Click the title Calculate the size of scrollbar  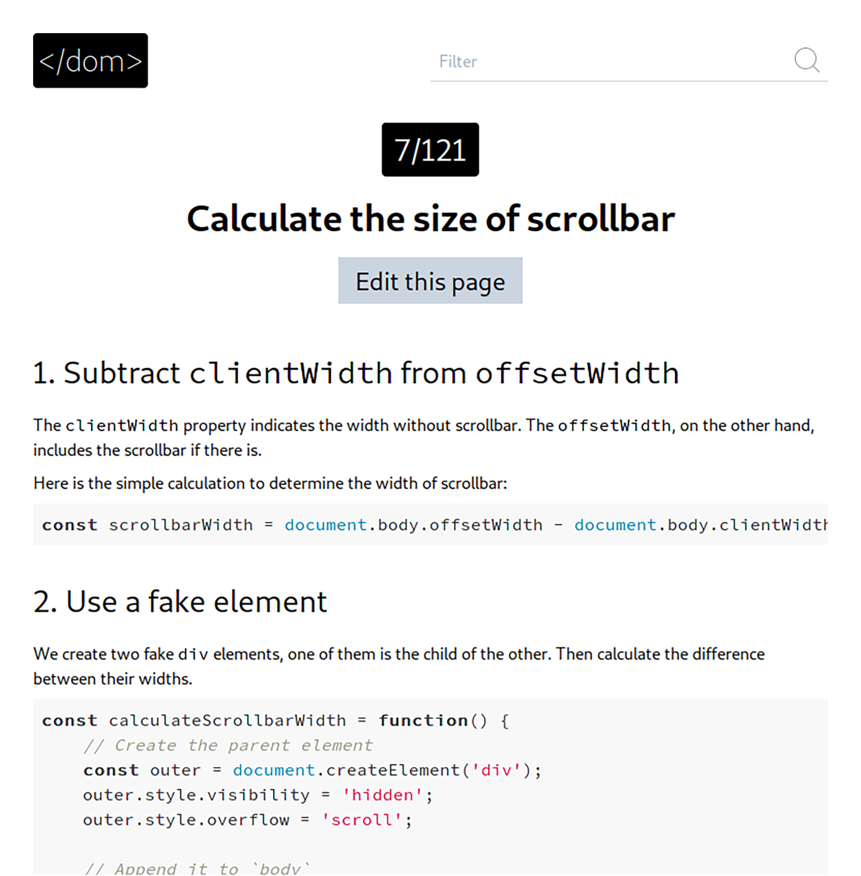coord(430,219)
